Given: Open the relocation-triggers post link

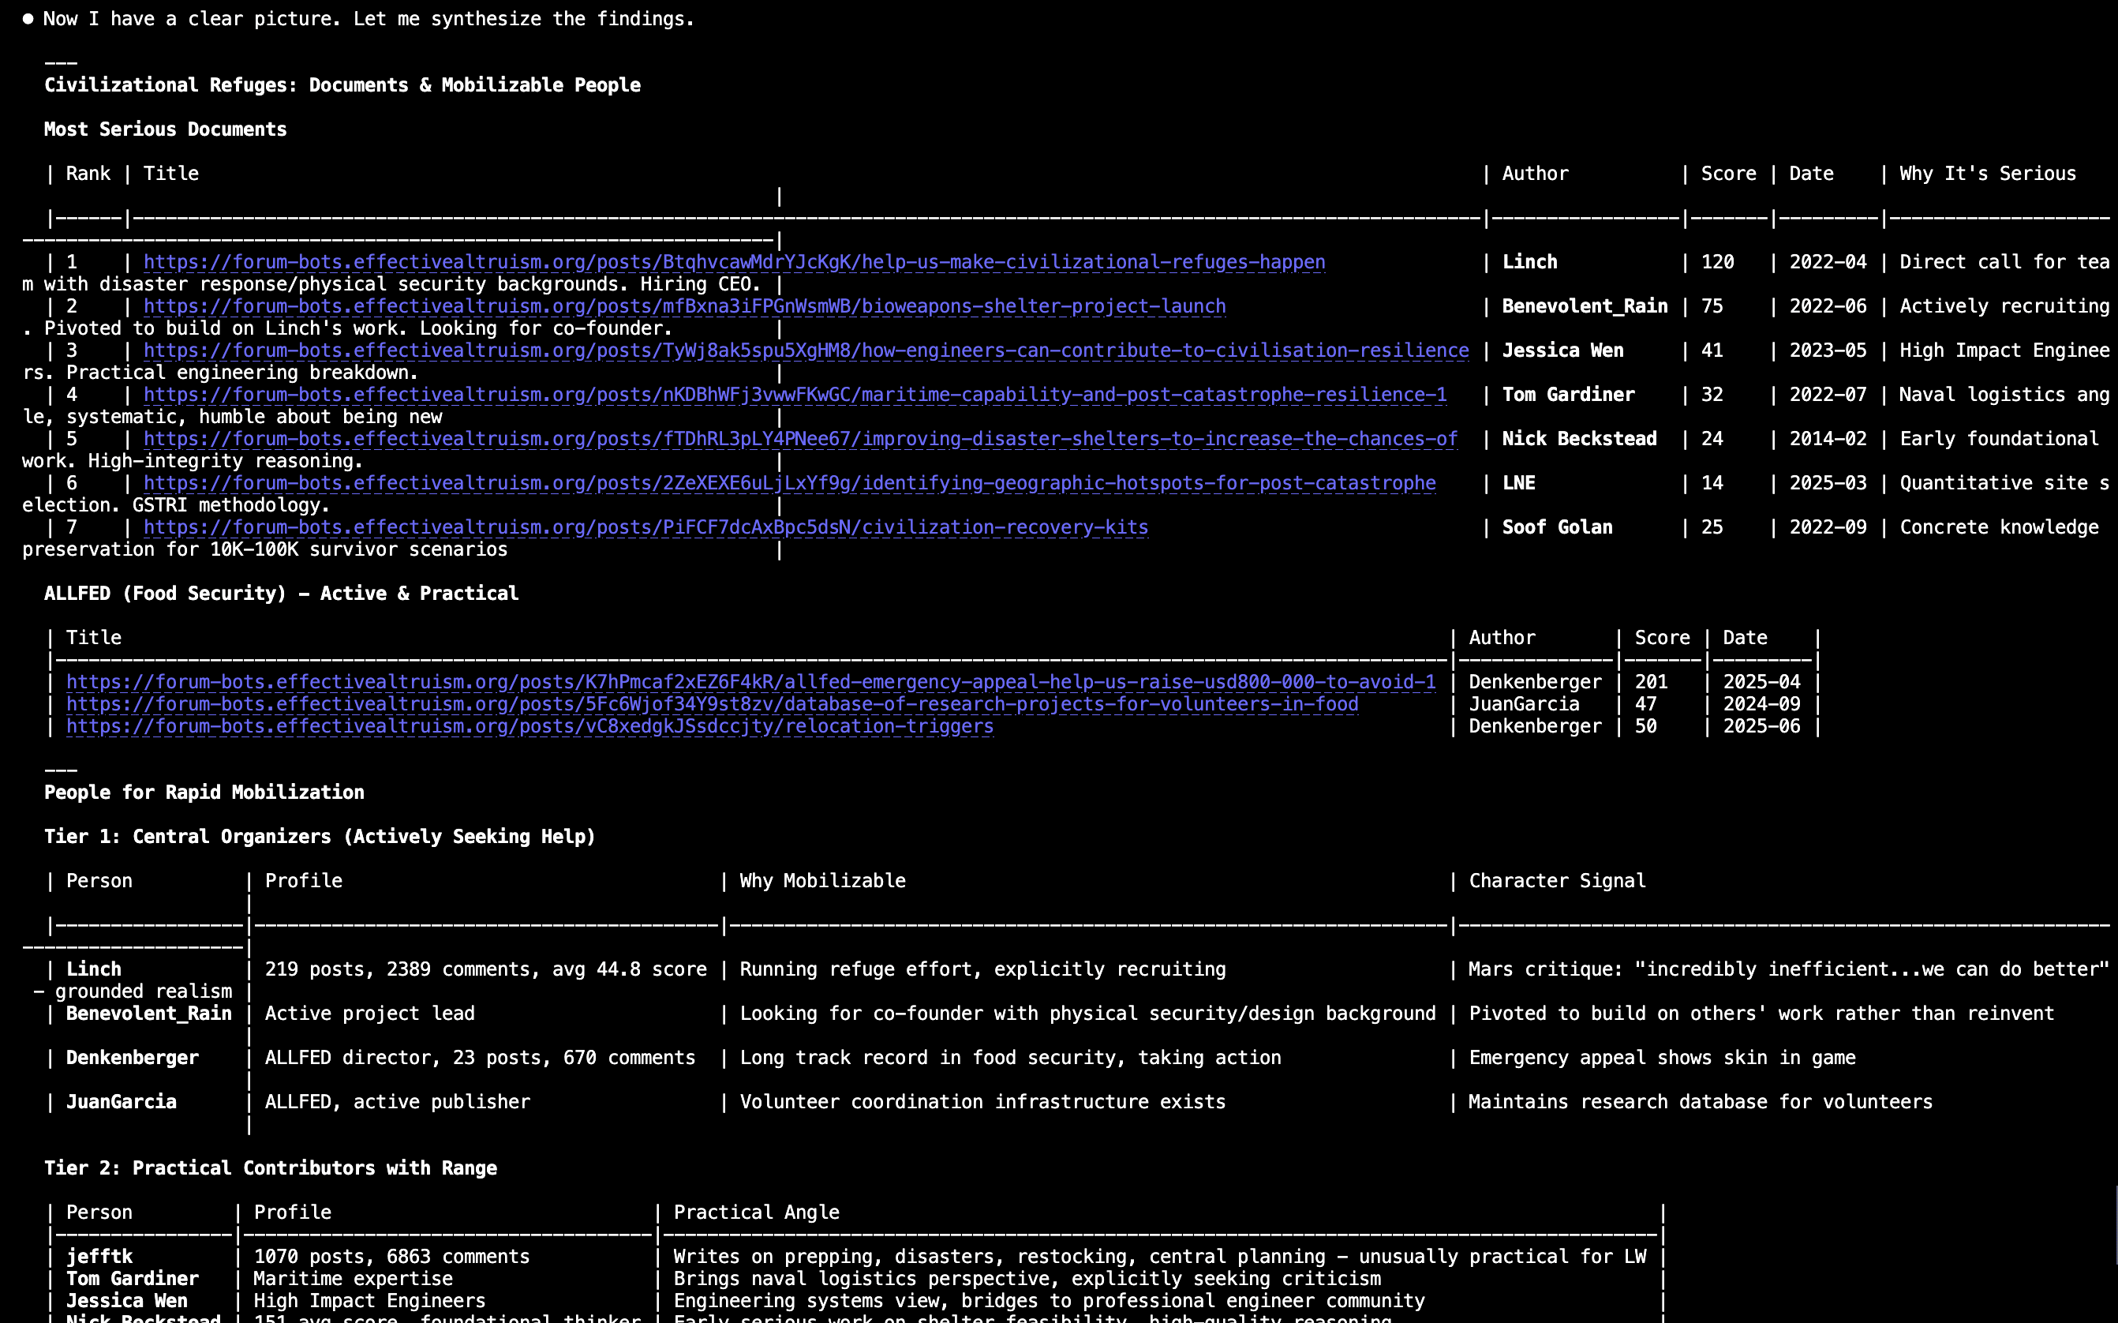Looking at the screenshot, I should (529, 726).
